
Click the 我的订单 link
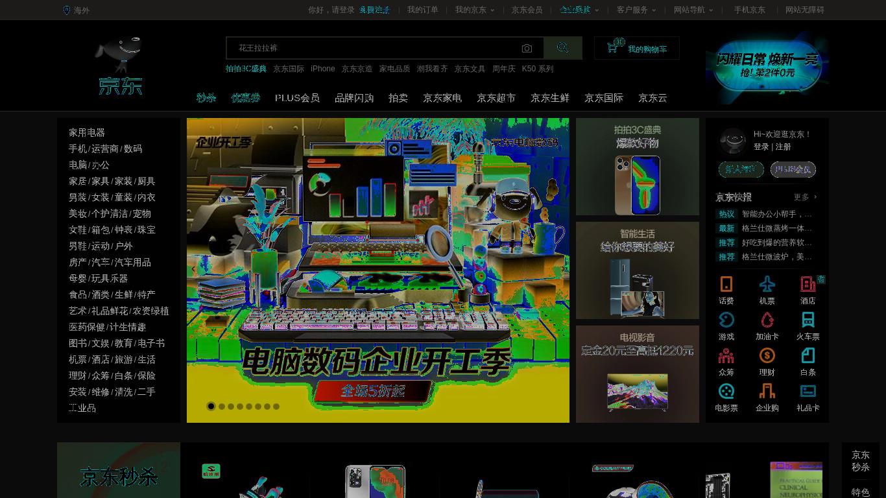[423, 10]
